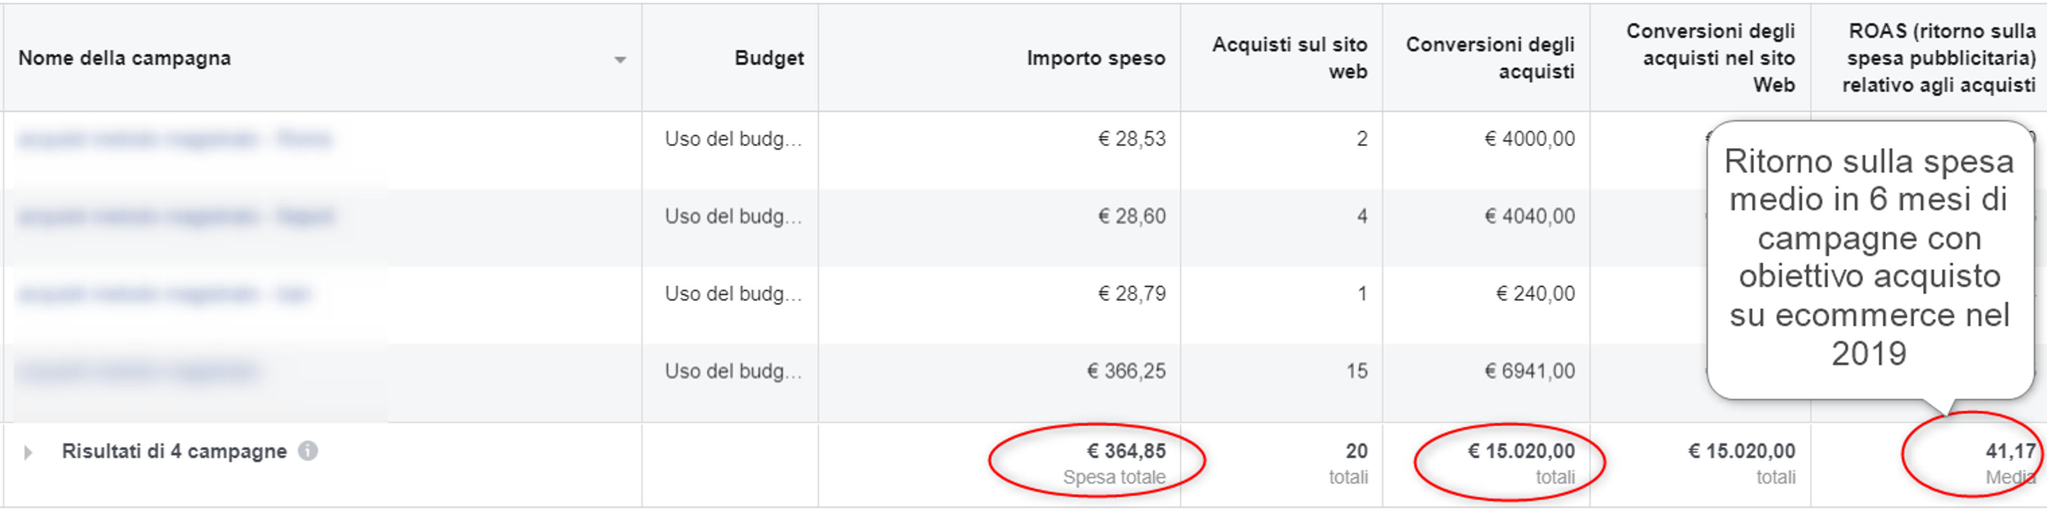Click the Acquisti sul sito web column header
2047x509 pixels.
[1289, 58]
